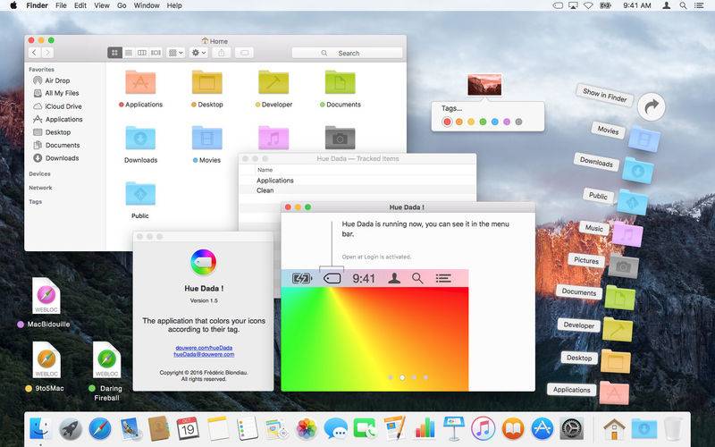Screen dimensions: 715x447
Task: Click Show in Finder arrow in stack
Action: click(x=652, y=107)
